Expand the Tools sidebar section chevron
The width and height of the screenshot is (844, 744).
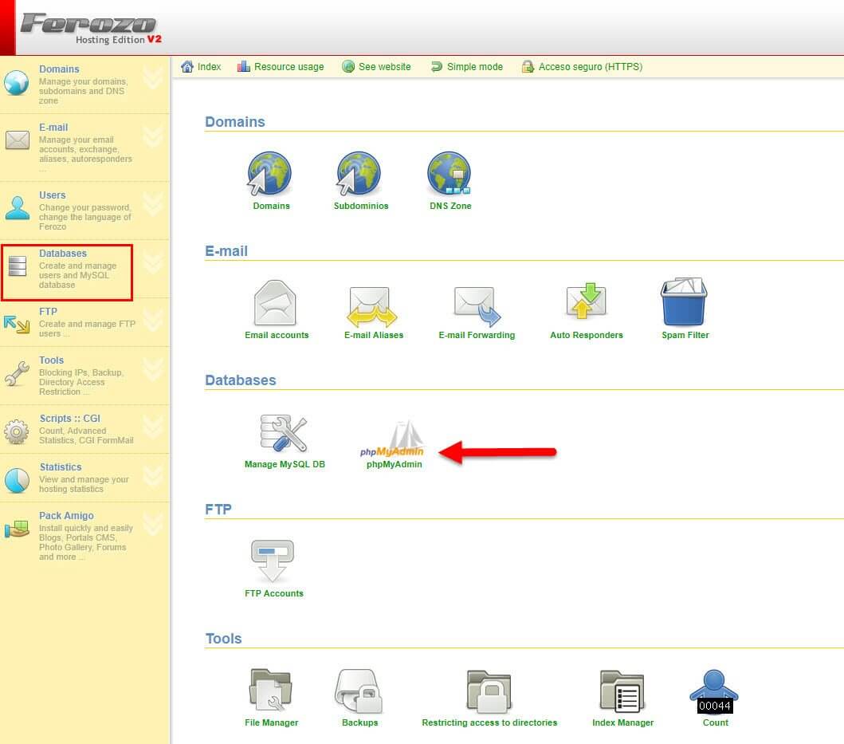pos(153,369)
